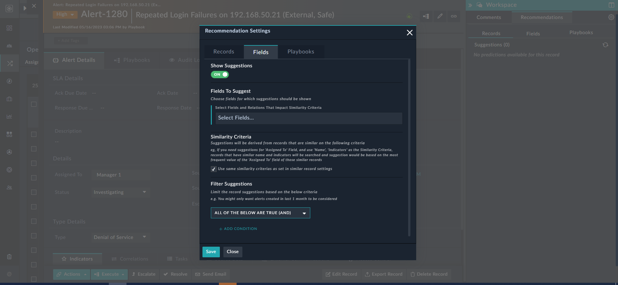The image size is (618, 285).
Task: Open the people group icon in sidebar
Action: coord(9,46)
